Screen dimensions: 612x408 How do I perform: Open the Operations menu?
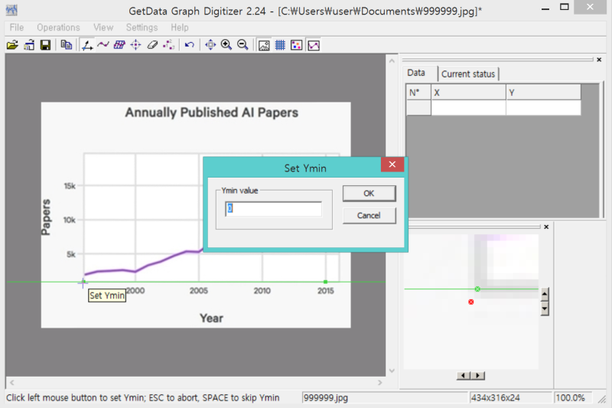point(59,28)
